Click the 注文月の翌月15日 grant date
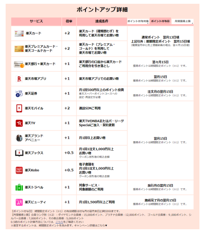 coord(160,92)
